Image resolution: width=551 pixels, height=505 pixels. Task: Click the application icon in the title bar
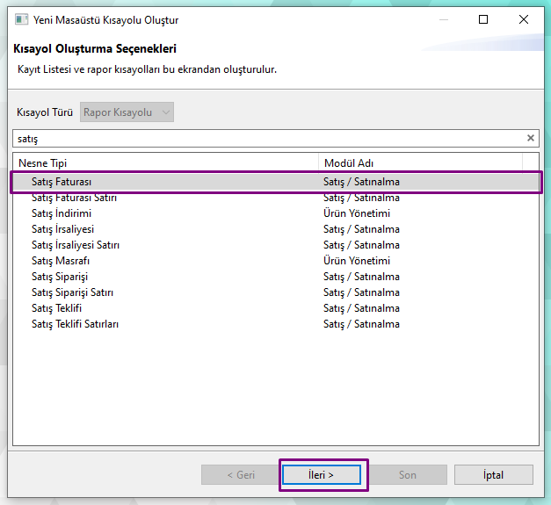21,19
